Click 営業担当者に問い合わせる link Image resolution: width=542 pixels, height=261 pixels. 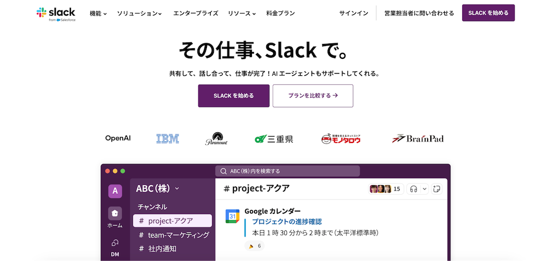pos(419,13)
